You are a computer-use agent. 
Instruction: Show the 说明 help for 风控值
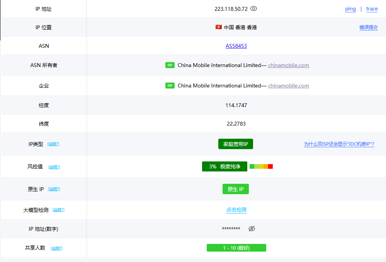[54, 167]
